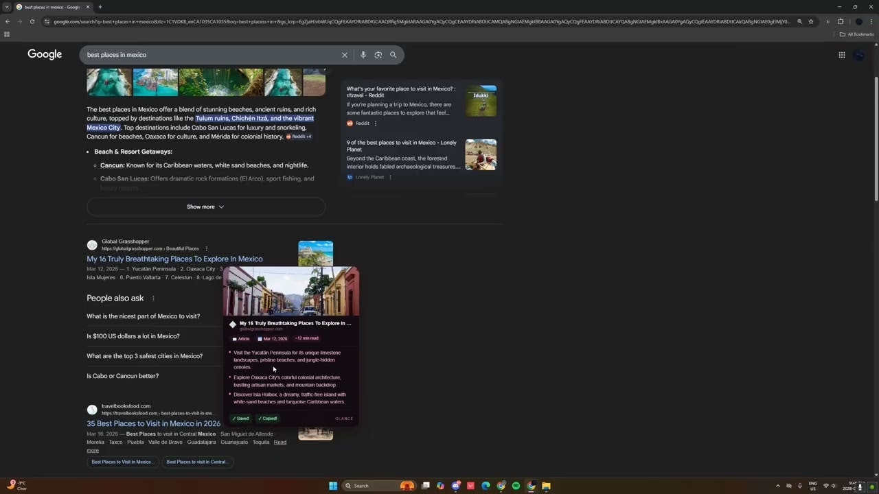Open Chrome's three-dot main menu
This screenshot has height=494, width=879.
click(x=871, y=21)
